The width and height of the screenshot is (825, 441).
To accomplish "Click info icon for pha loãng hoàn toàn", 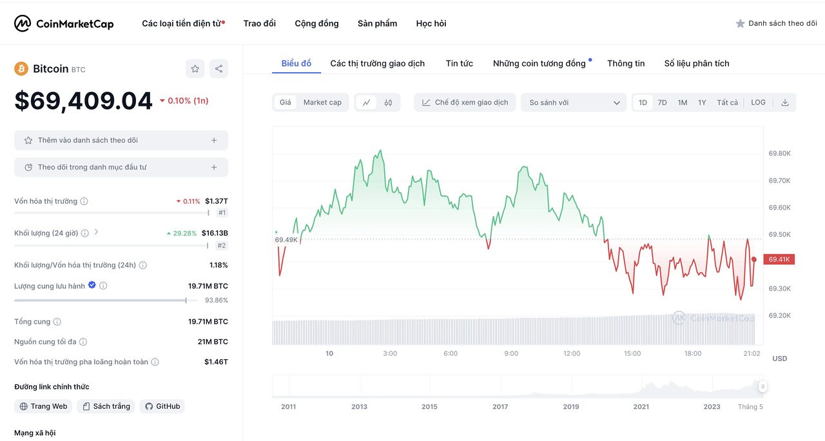I will [x=155, y=362].
